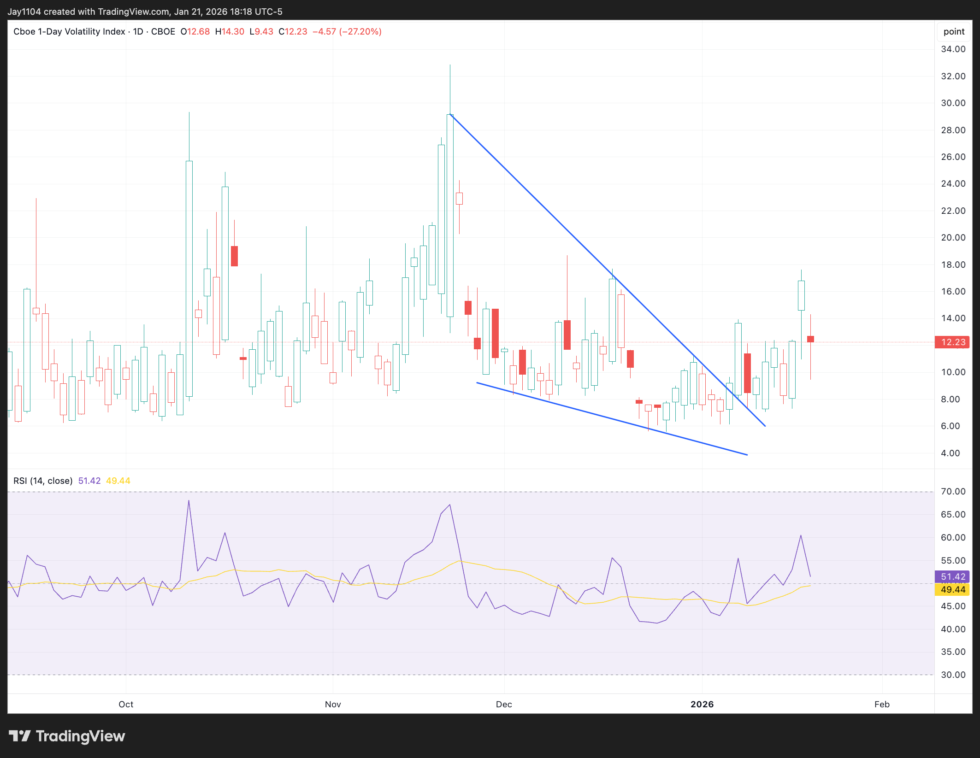Viewport: 980px width, 758px height.
Task: Click the 34.00 price scale label
Action: coord(953,49)
